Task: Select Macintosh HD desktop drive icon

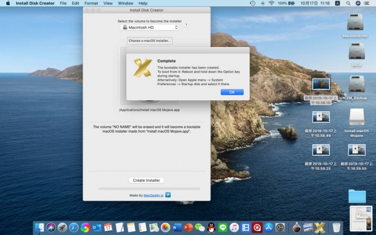Action: coord(355,22)
